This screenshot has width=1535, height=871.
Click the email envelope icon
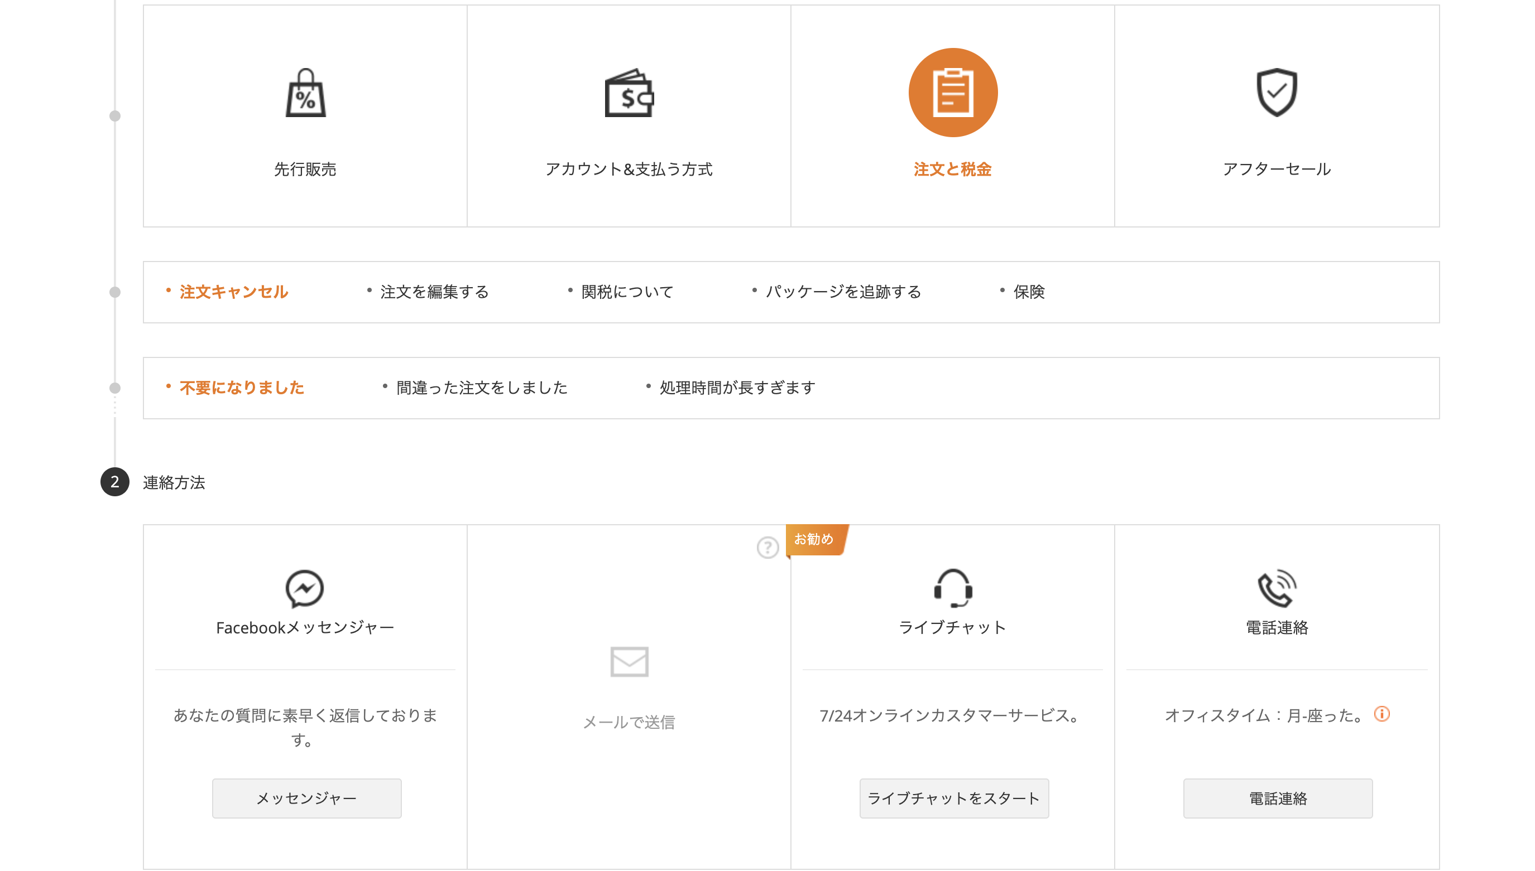point(629,662)
